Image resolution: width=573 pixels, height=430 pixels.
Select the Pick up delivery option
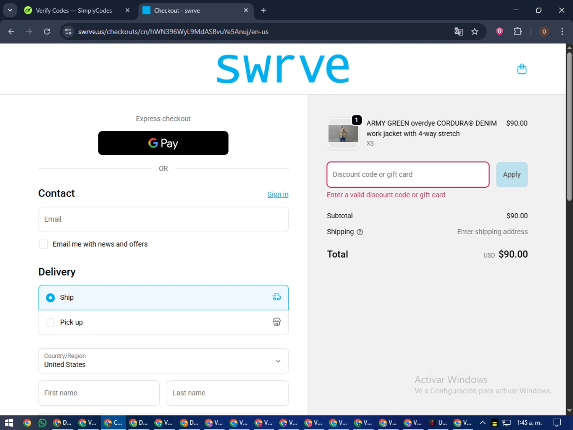point(163,322)
